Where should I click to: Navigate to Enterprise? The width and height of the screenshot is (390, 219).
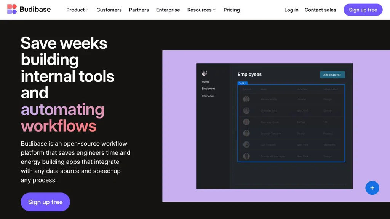[x=168, y=10]
